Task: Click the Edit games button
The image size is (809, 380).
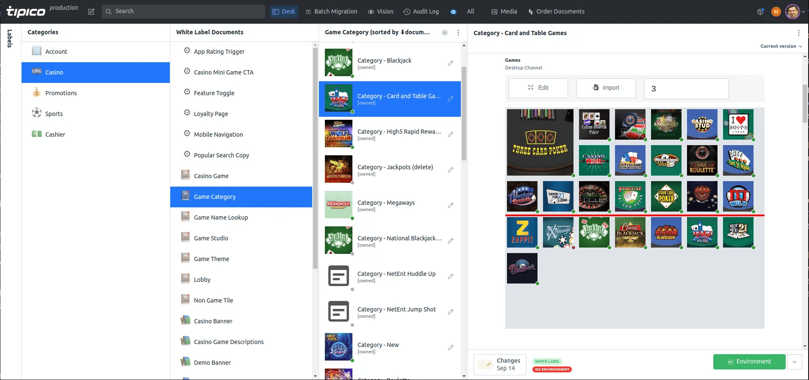Action: [538, 88]
